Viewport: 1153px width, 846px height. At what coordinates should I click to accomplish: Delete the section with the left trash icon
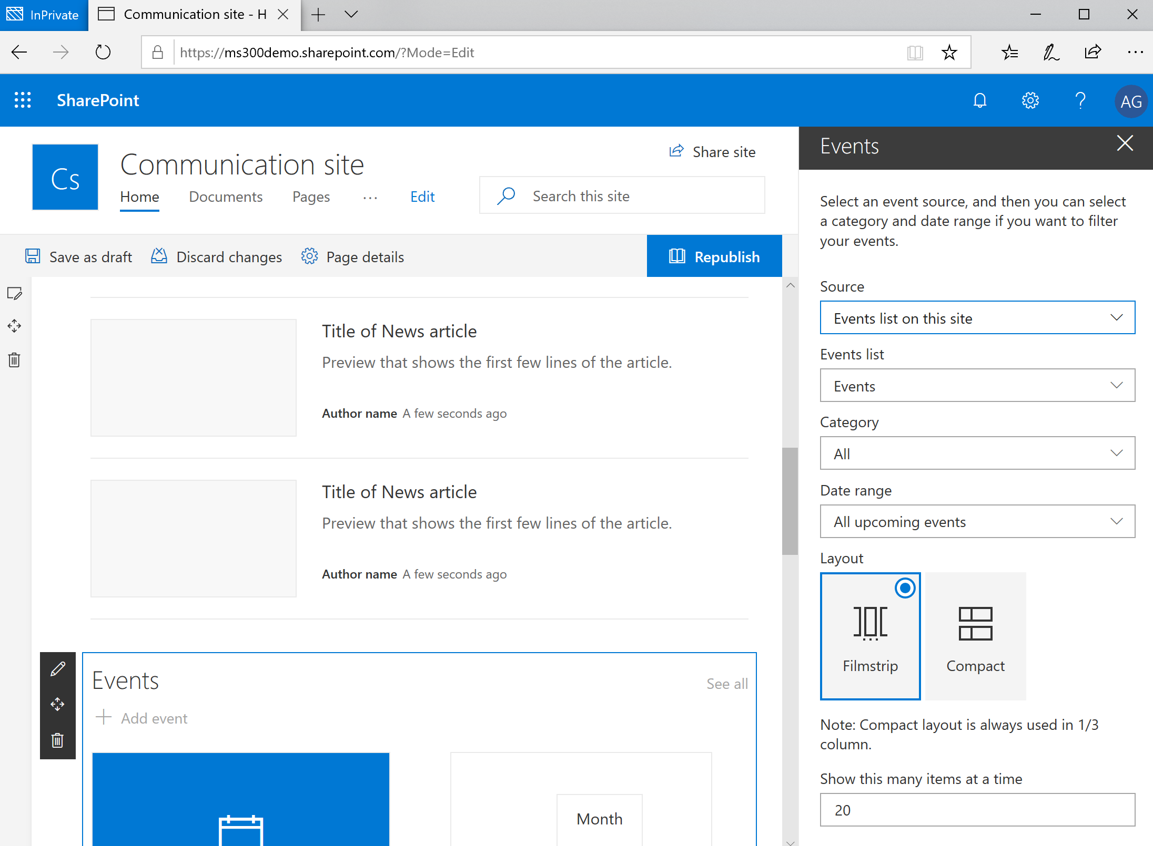tap(14, 360)
